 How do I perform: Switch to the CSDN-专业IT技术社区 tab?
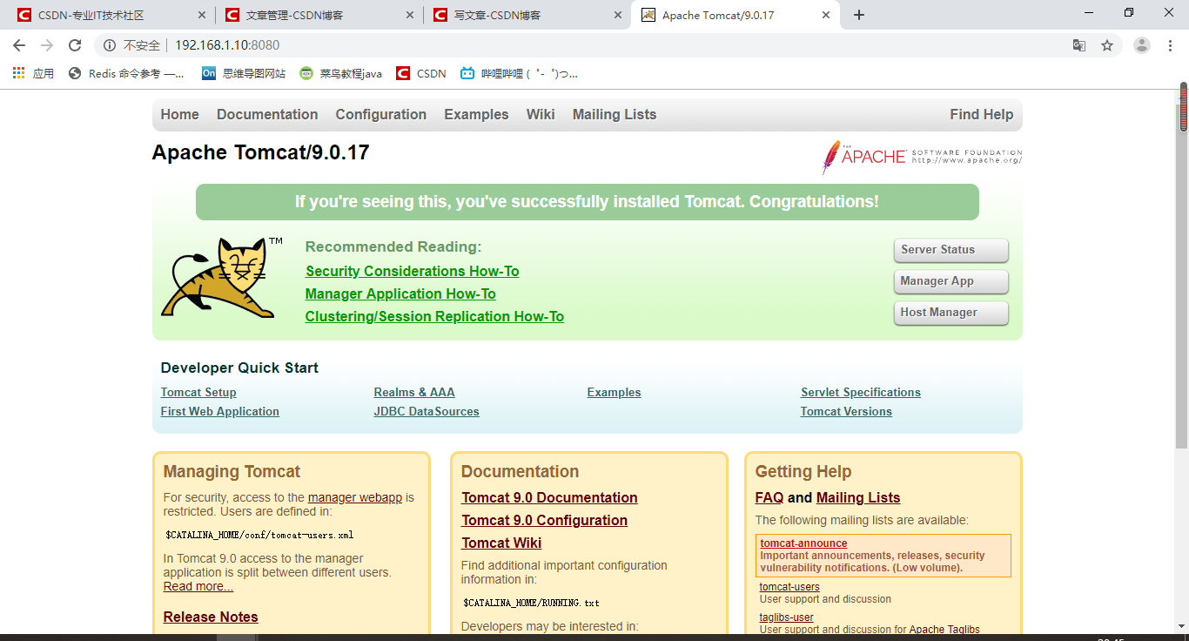click(111, 15)
